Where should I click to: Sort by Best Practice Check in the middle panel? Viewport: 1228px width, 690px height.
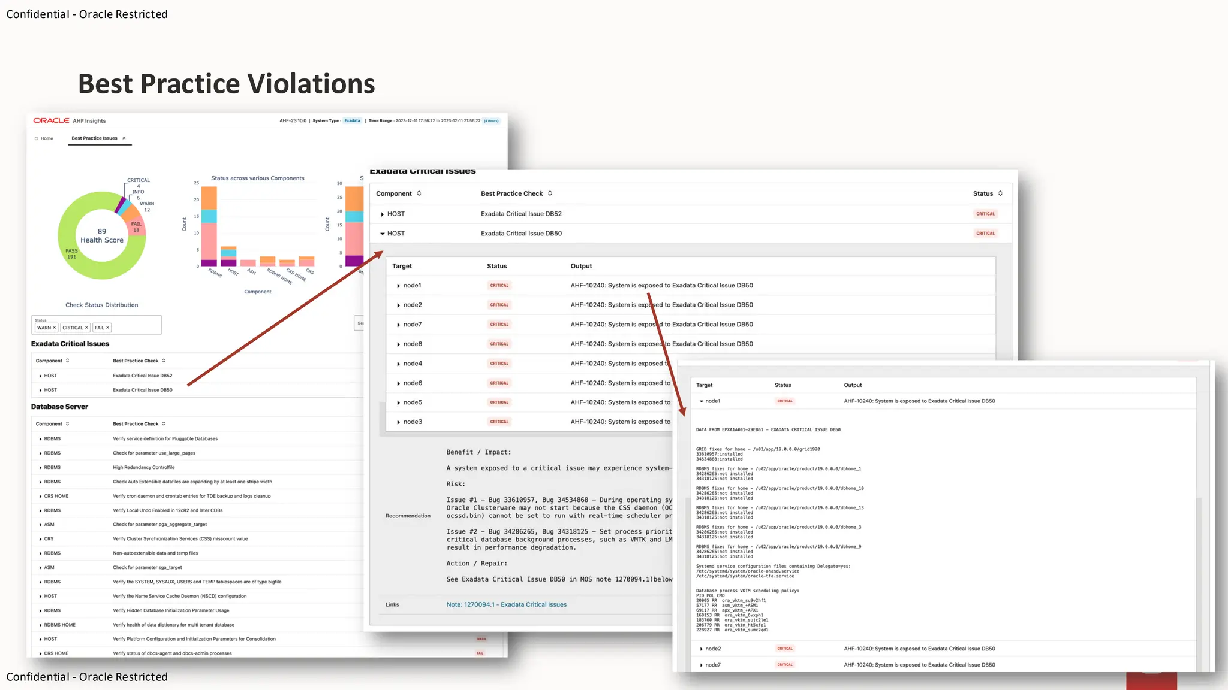(x=550, y=193)
